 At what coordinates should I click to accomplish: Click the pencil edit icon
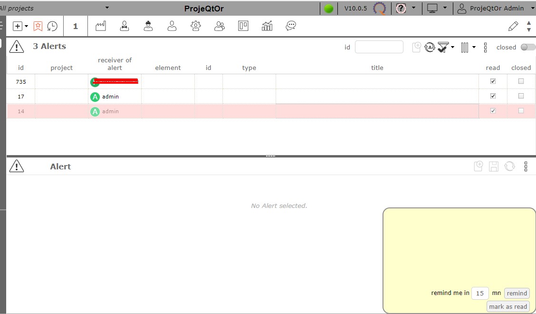point(513,26)
